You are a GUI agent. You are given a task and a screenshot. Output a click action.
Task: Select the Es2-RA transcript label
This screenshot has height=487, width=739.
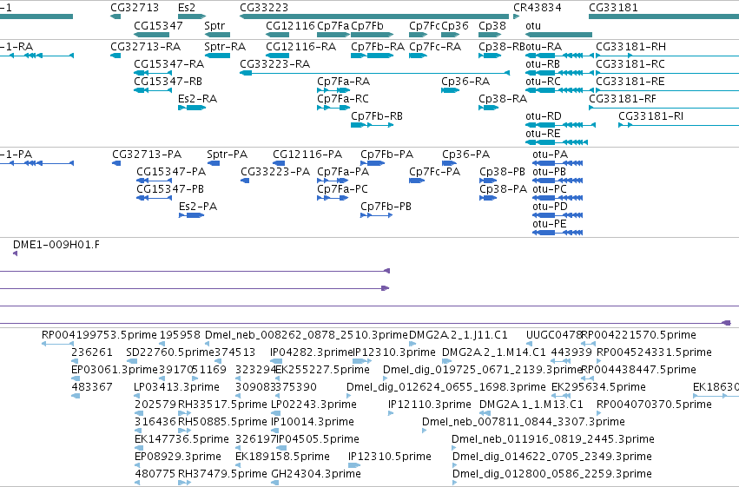pyautogui.click(x=197, y=99)
